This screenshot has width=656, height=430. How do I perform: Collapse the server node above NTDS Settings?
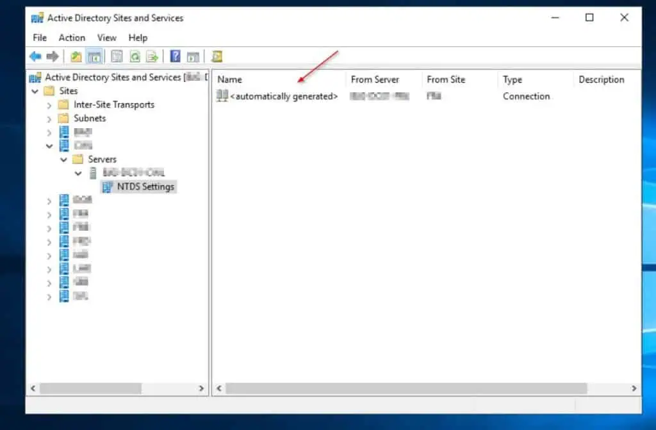pos(78,173)
